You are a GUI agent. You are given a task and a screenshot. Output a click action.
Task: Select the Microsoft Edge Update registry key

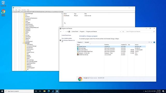click(32, 61)
